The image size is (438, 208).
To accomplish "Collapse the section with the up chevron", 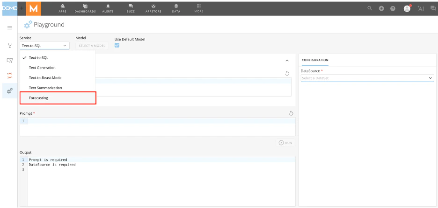I will [x=287, y=61].
